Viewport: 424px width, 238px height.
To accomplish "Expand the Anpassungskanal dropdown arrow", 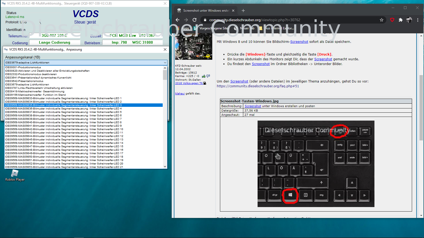I will point(165,63).
